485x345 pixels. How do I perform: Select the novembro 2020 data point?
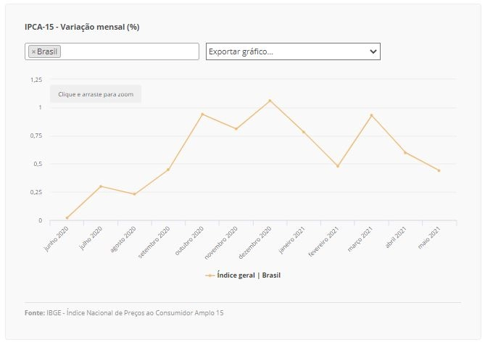point(236,129)
